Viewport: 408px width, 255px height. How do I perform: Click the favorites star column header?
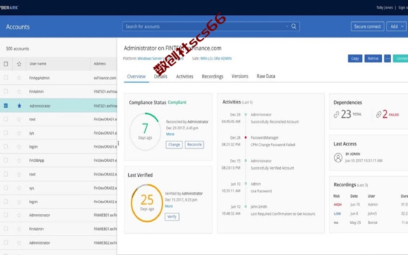coord(19,64)
